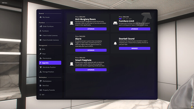194x109 pixels.
Task: Select the highlighted Upgrades item
Action: coord(50,63)
